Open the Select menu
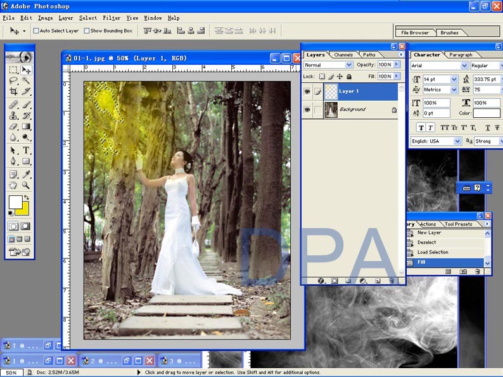The height and width of the screenshot is (377, 503). 88,18
